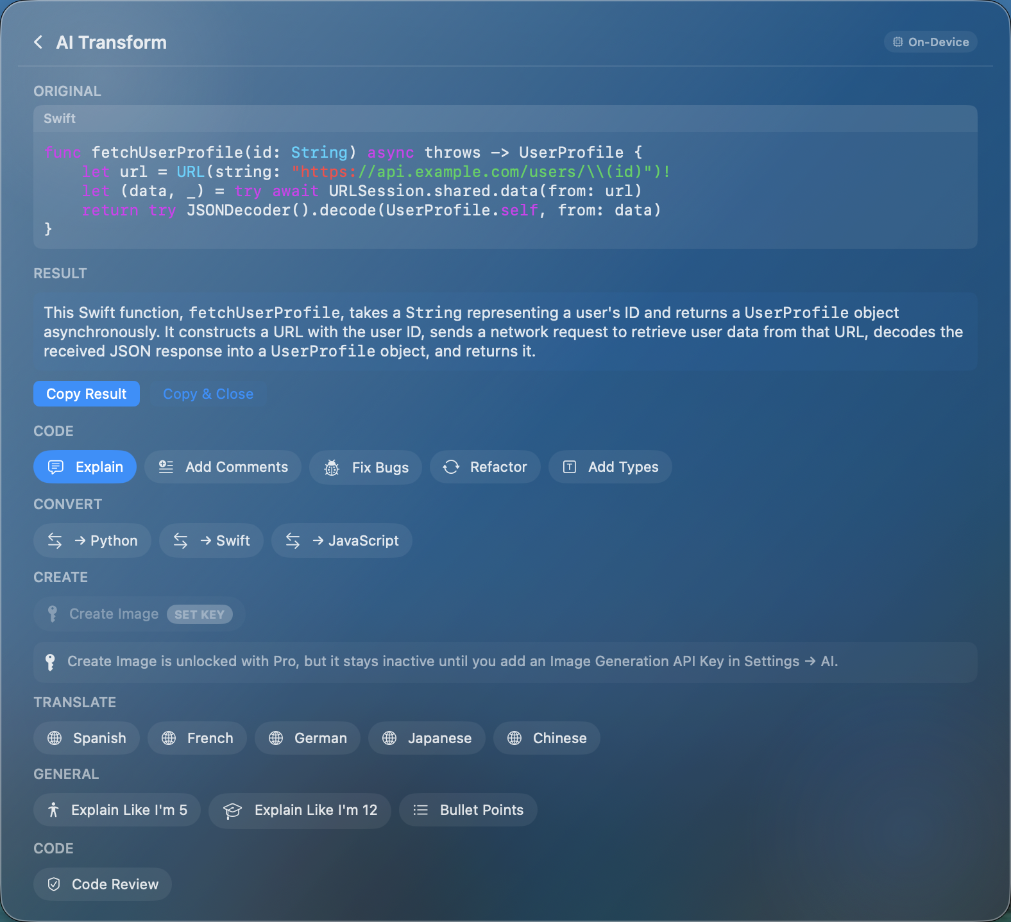This screenshot has width=1011, height=922.
Task: Translate to Spanish
Action: (x=87, y=738)
